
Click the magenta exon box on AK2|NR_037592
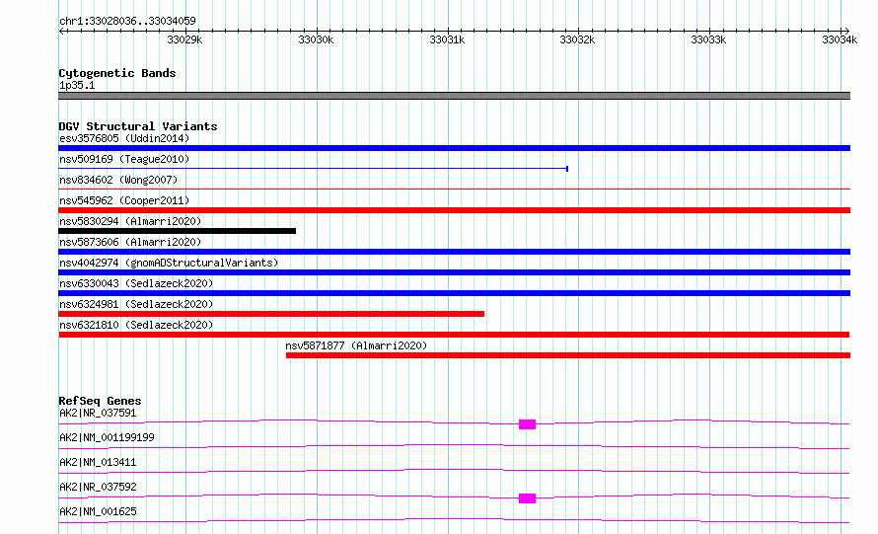pos(527,498)
